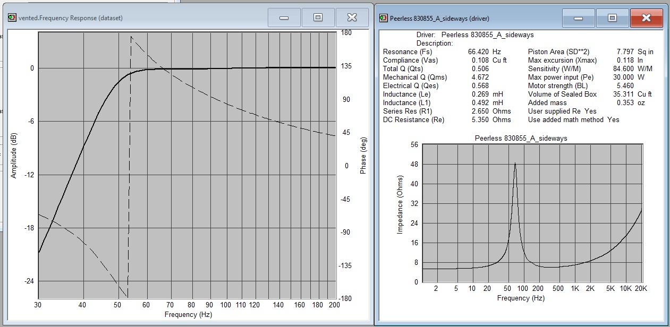Maximize the vented Frequency Response window
The width and height of the screenshot is (670, 327).
tap(318, 18)
